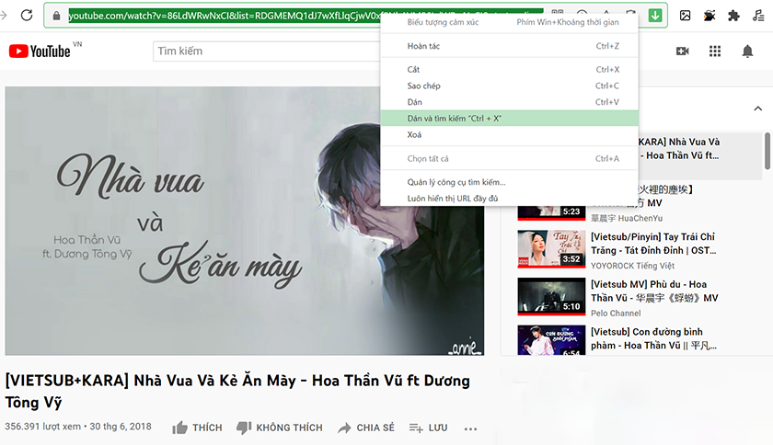Click the YouTube create video camera icon

[682, 51]
